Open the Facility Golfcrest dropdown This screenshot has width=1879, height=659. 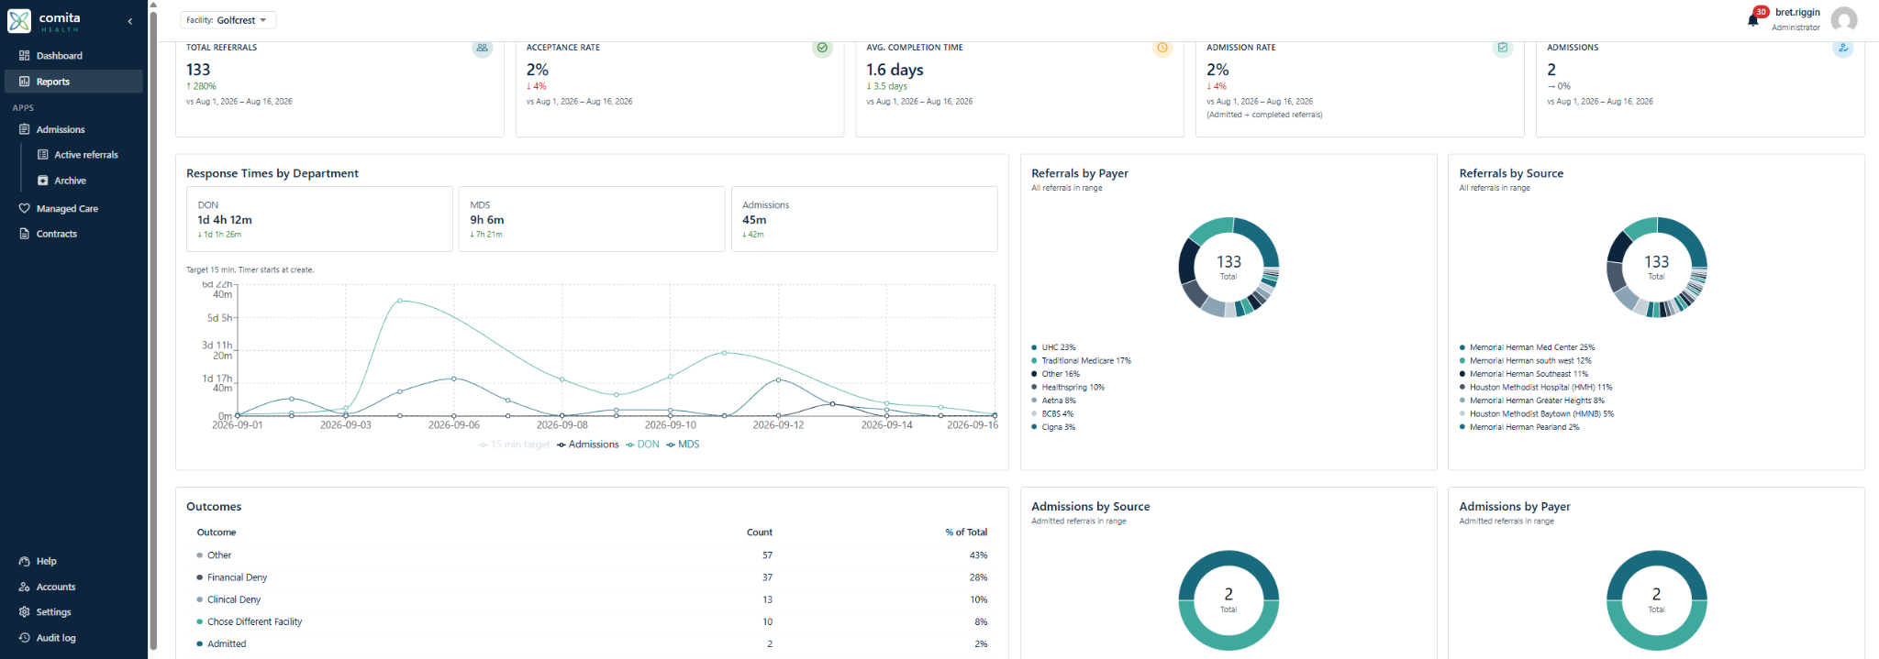click(228, 20)
